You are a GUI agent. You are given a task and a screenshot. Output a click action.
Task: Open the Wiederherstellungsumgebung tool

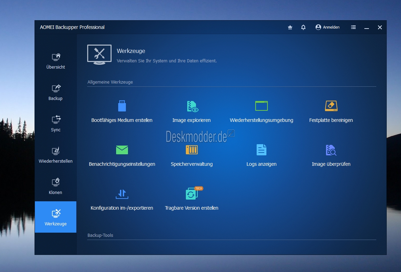[x=262, y=111]
